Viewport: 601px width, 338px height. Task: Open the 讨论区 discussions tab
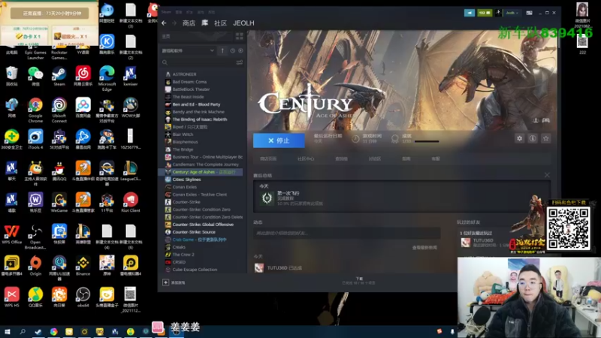(x=374, y=158)
